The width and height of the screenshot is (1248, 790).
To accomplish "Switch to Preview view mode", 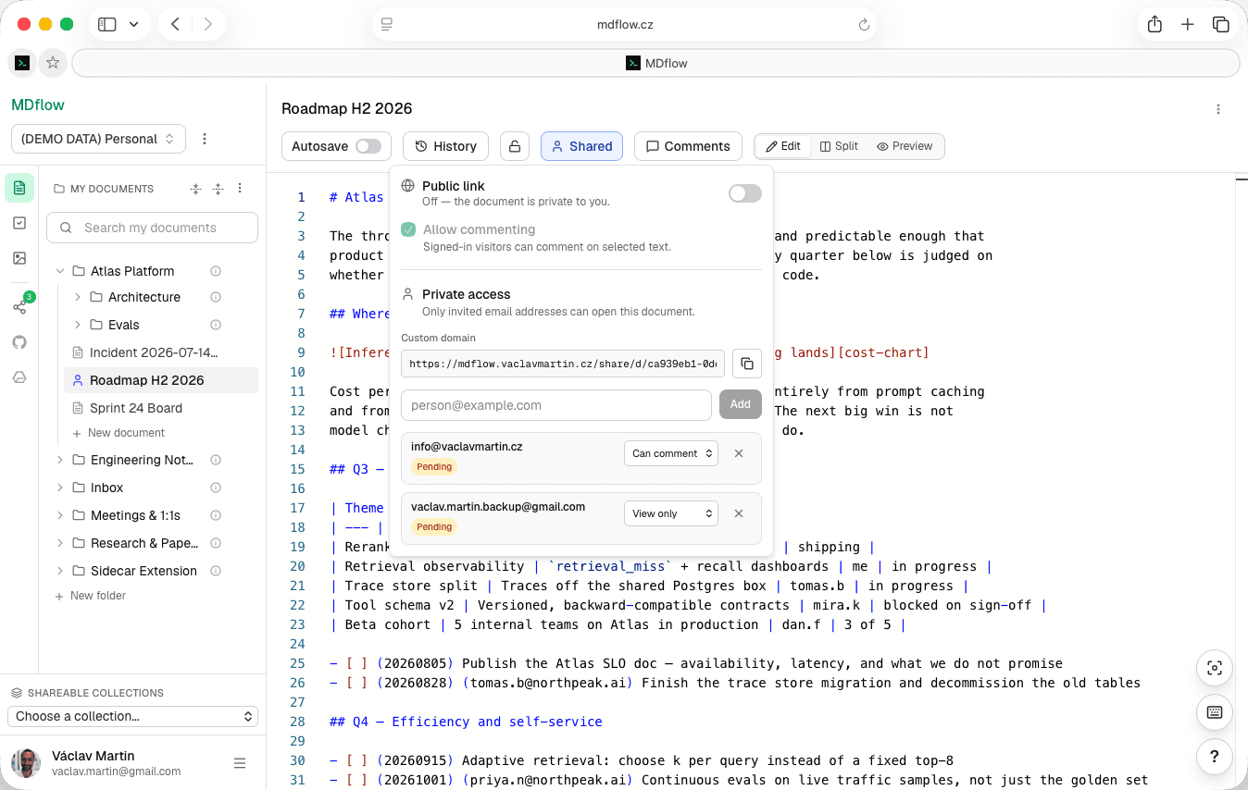I will (x=905, y=146).
